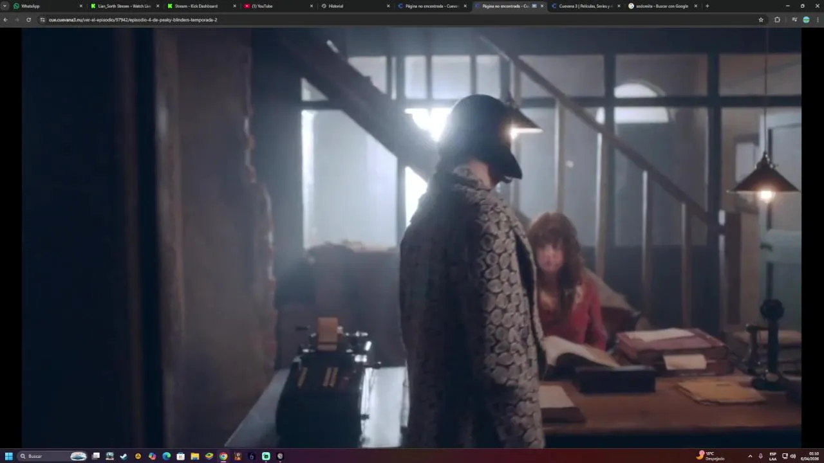Open the Windows Start menu

[9, 456]
